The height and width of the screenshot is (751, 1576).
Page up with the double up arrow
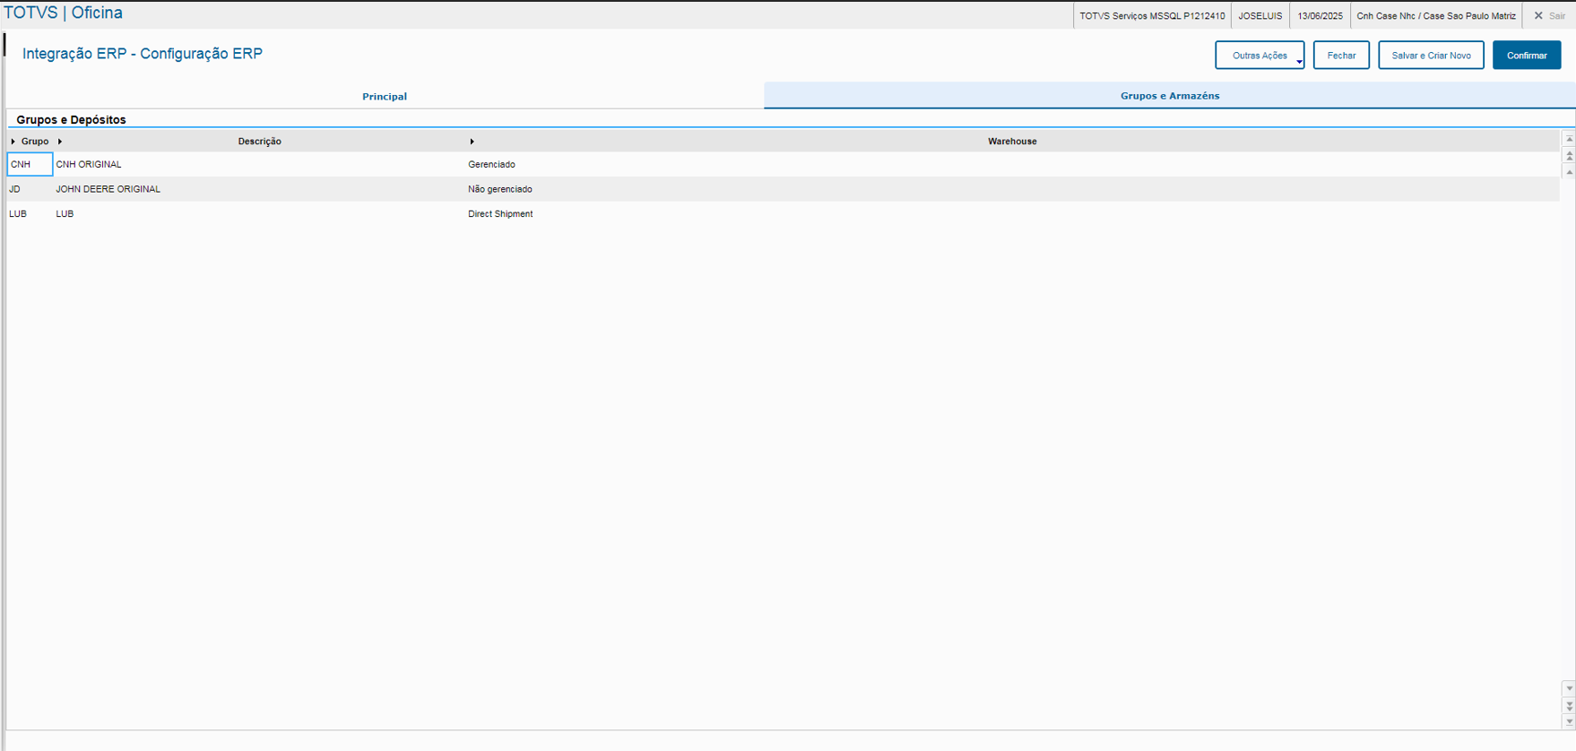point(1569,156)
